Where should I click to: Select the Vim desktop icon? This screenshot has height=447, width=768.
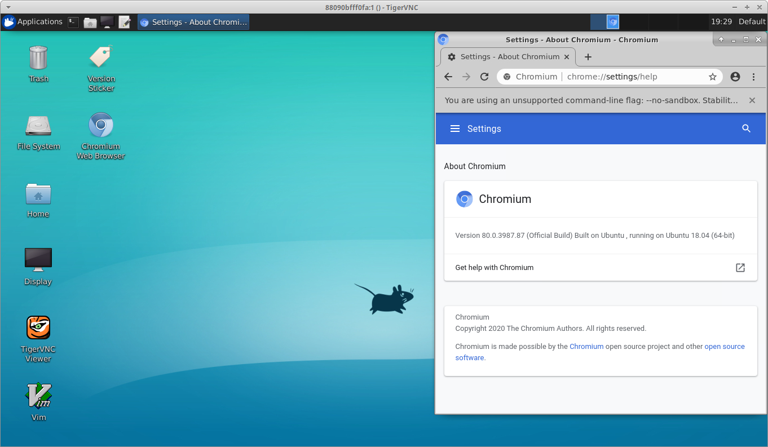(x=38, y=402)
